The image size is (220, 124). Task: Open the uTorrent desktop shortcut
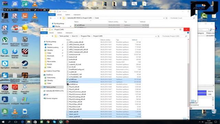pos(5,41)
